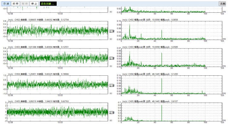
Task: Click the 正常 status badge for CH05
Action: pyautogui.click(x=112, y=113)
